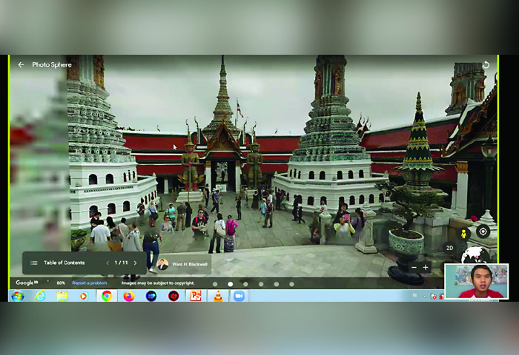Screen dimensions: 519x355
Task: Open PowerPoint from the taskbar
Action: point(196,296)
